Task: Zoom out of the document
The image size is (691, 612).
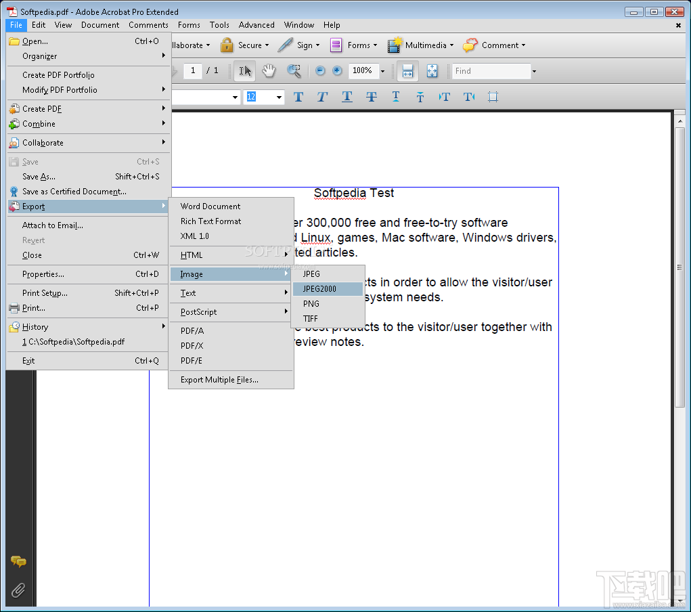Action: [x=319, y=71]
